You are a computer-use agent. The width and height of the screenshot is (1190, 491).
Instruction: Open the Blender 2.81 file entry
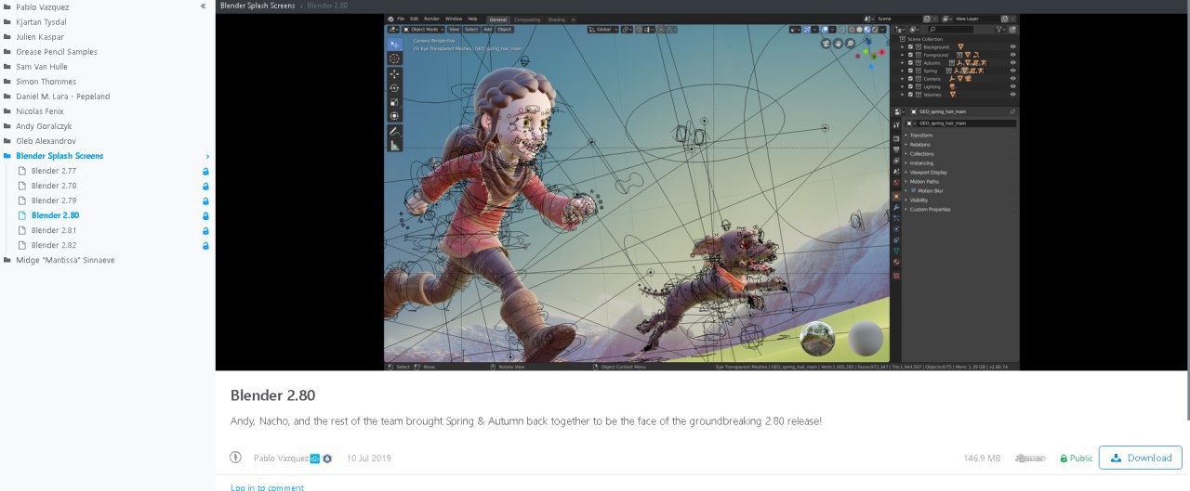[x=54, y=230]
